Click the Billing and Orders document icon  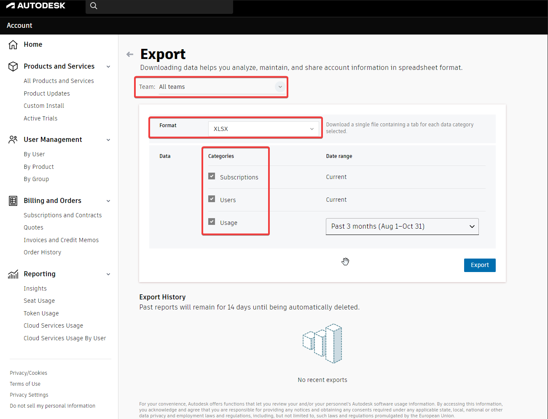(13, 201)
